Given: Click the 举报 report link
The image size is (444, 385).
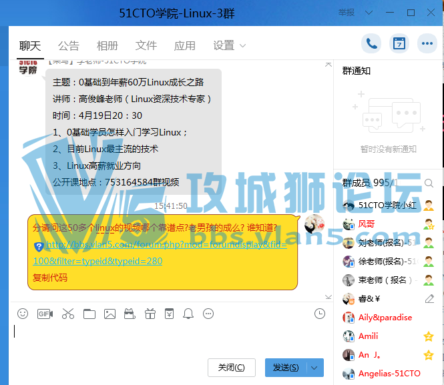Looking at the screenshot, I should click(x=347, y=13).
